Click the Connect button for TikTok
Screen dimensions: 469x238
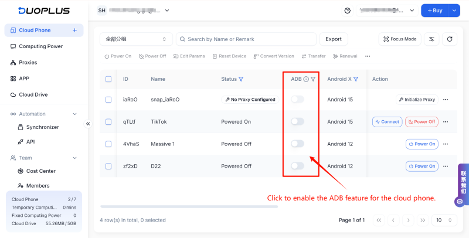(387, 122)
